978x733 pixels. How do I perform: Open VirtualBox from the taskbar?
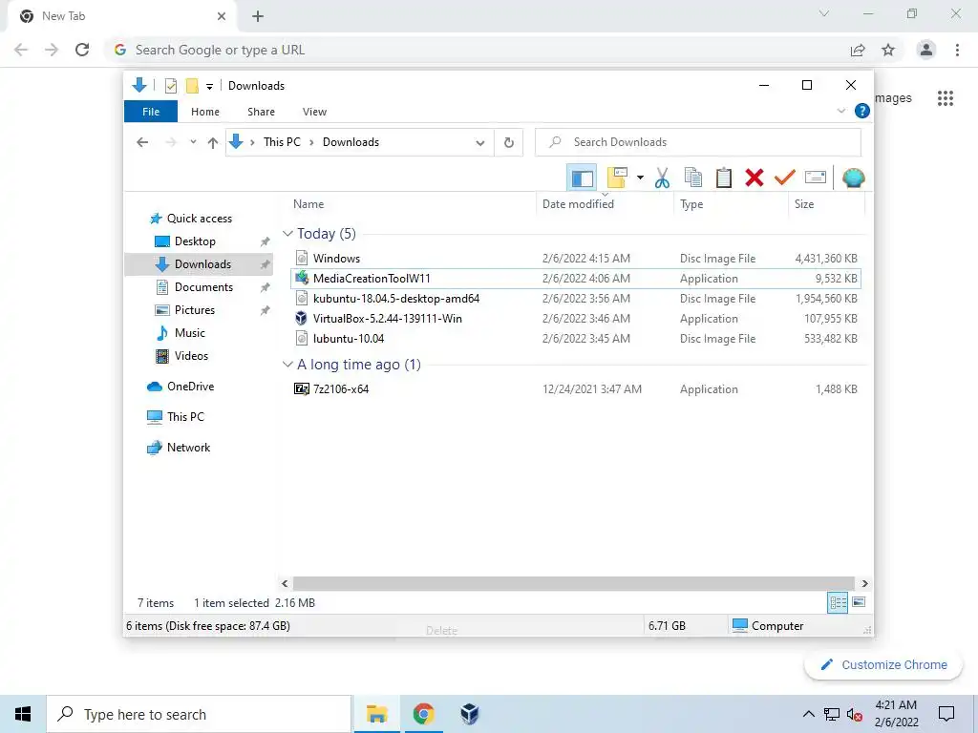click(x=470, y=714)
